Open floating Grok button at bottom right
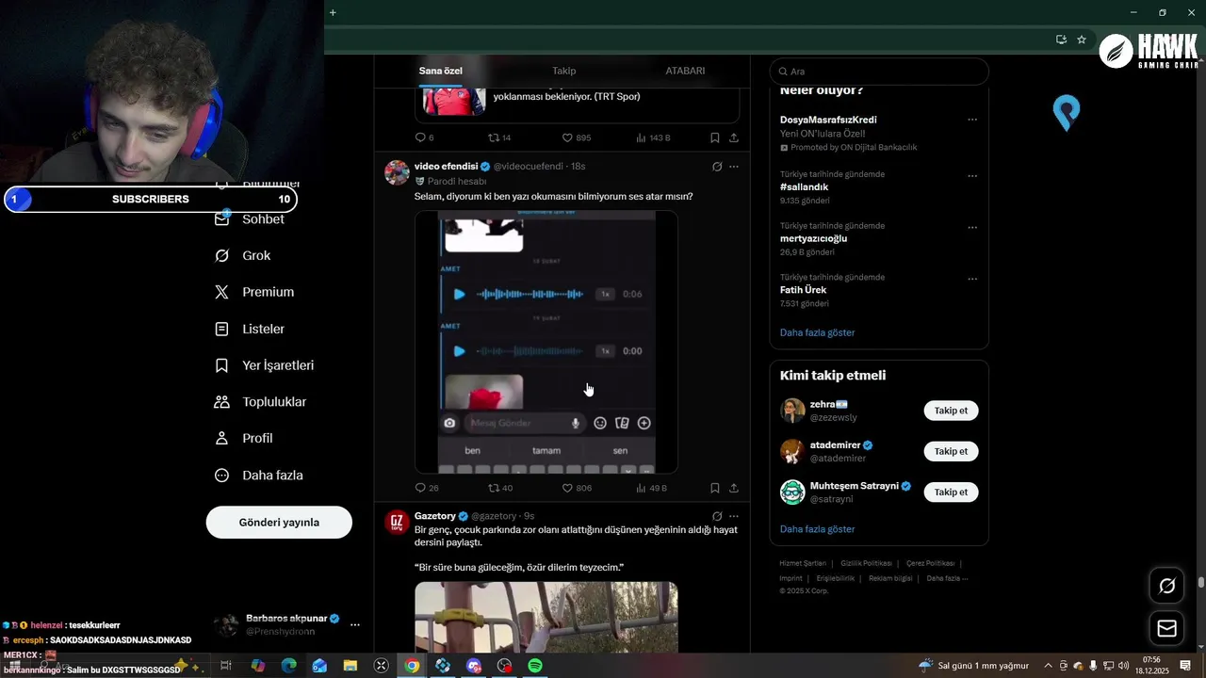1206x678 pixels. (1166, 586)
